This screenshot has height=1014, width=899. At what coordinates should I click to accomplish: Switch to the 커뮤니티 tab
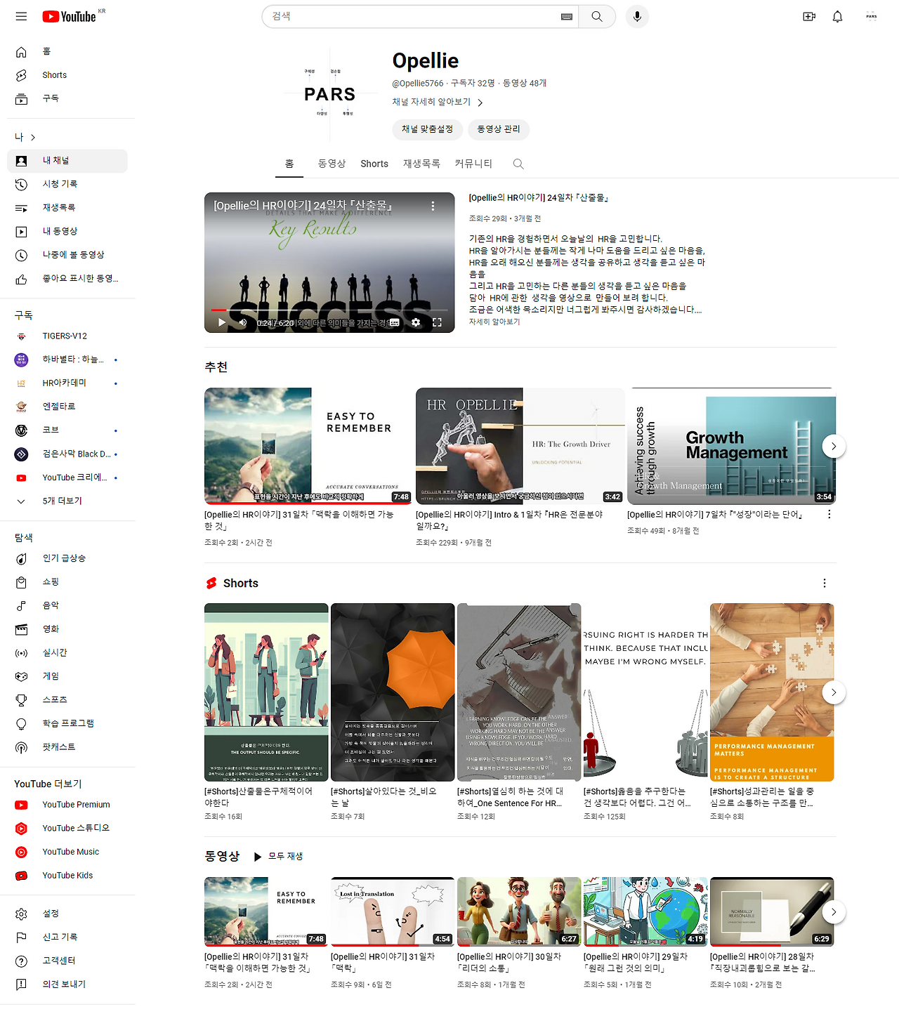click(473, 164)
